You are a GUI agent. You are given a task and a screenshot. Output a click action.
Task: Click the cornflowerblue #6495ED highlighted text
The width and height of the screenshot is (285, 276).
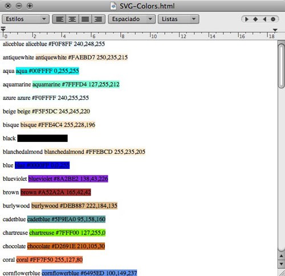[89, 273]
